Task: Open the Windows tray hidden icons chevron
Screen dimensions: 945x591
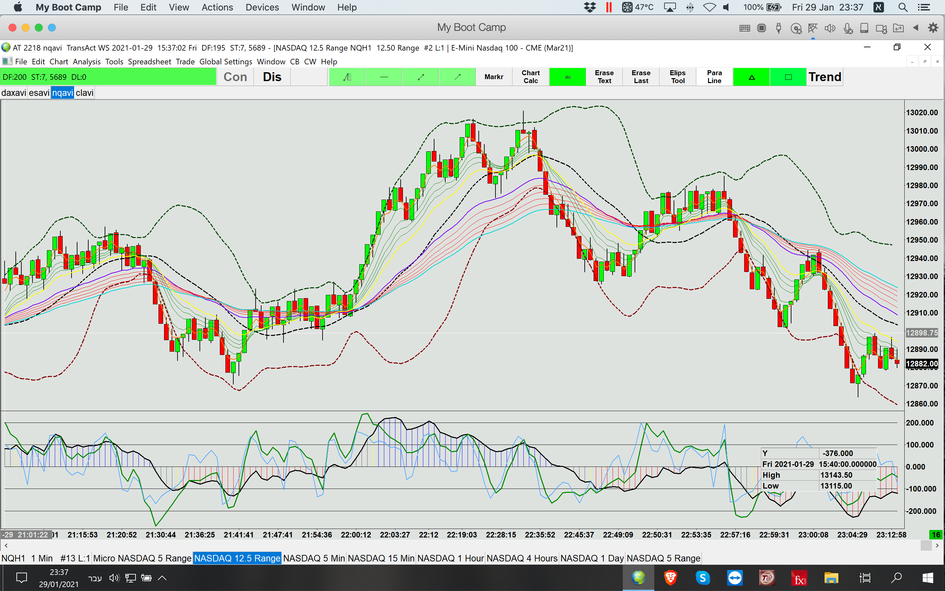Action: [162, 578]
